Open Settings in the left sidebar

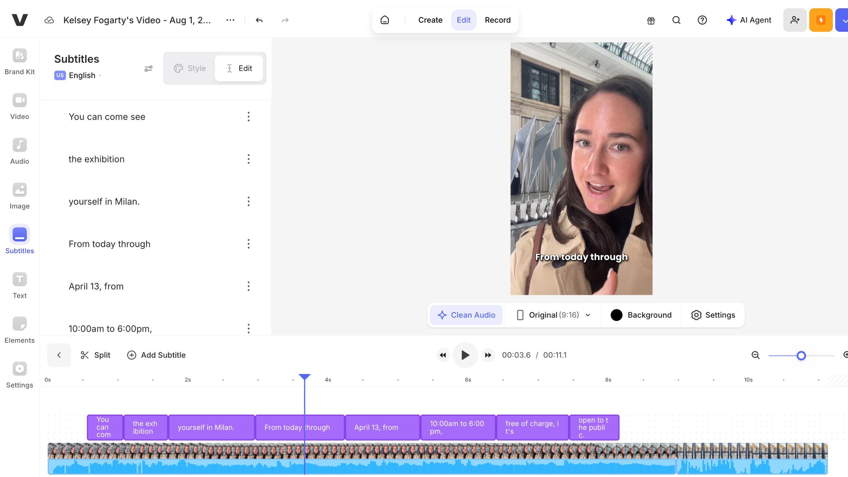coord(20,375)
